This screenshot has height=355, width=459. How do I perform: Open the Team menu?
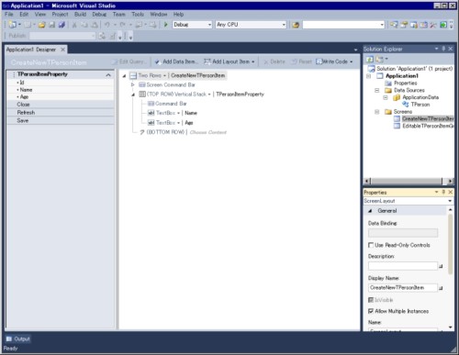[119, 14]
